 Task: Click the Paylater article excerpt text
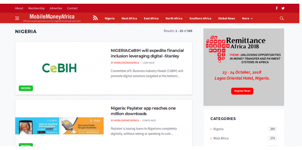click(144, 131)
